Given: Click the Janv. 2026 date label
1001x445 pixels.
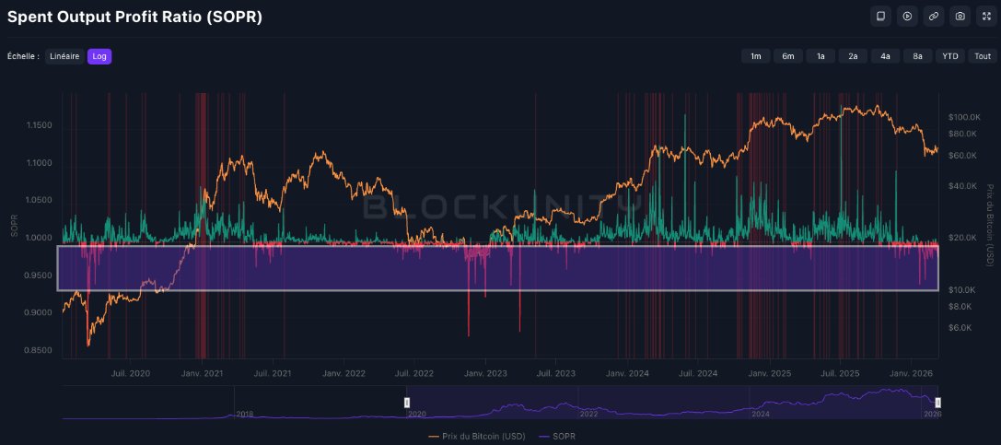Looking at the screenshot, I should point(911,373).
